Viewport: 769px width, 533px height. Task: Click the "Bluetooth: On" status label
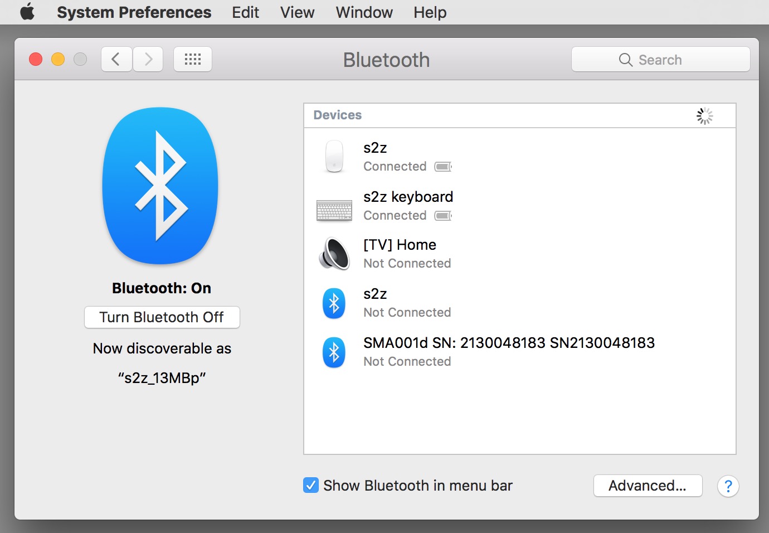tap(162, 288)
